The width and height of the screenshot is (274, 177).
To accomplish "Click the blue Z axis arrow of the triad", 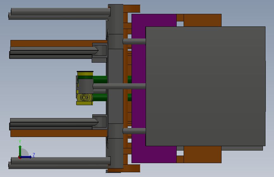I will coord(26,157).
